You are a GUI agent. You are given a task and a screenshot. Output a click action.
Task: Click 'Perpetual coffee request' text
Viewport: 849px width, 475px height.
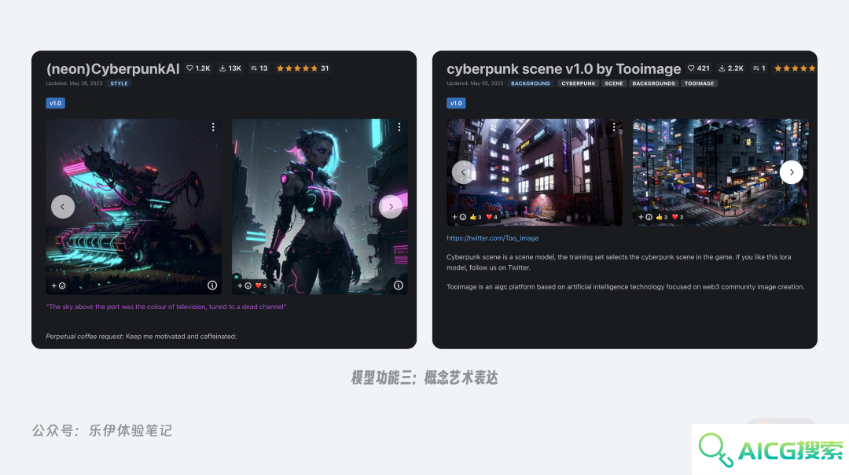84,337
